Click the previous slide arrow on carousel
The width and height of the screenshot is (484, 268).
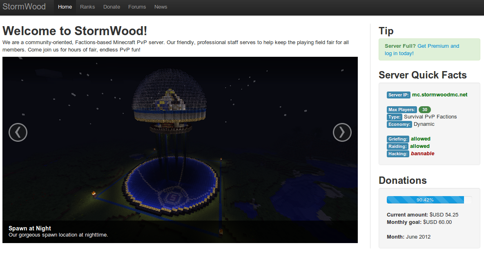pos(18,132)
